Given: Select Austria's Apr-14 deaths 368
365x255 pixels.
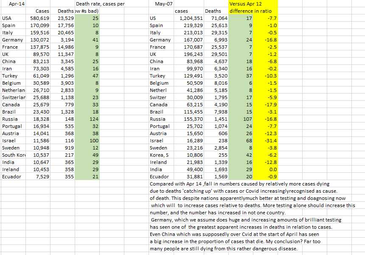Looking at the screenshot, I should (x=69, y=133).
